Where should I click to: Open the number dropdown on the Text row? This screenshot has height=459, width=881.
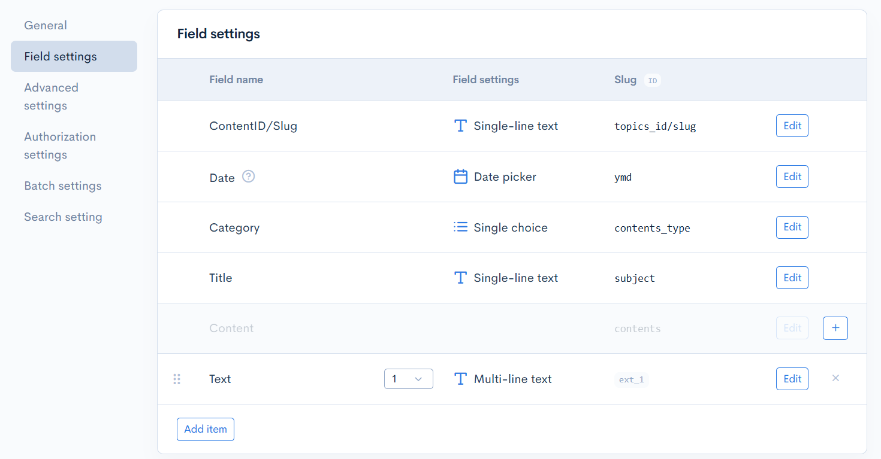(408, 378)
